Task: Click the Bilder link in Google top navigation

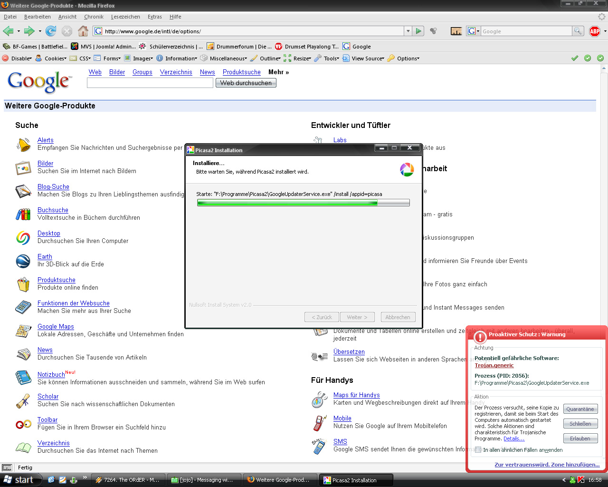Action: point(117,72)
